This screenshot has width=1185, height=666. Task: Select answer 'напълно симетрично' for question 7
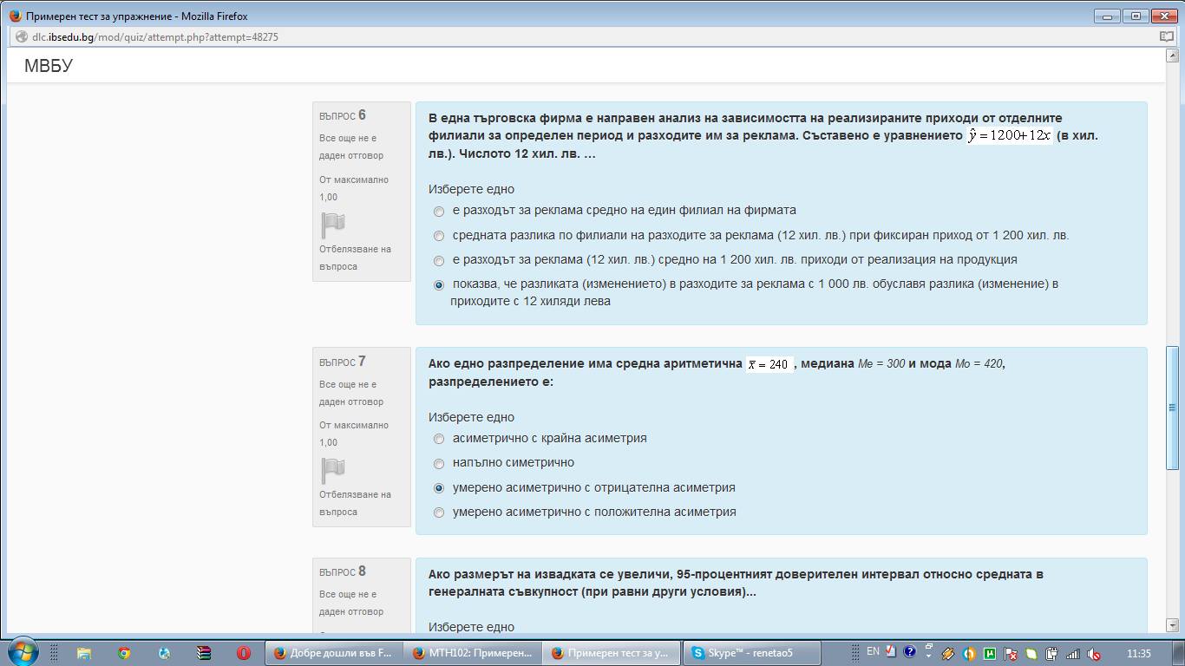click(439, 464)
